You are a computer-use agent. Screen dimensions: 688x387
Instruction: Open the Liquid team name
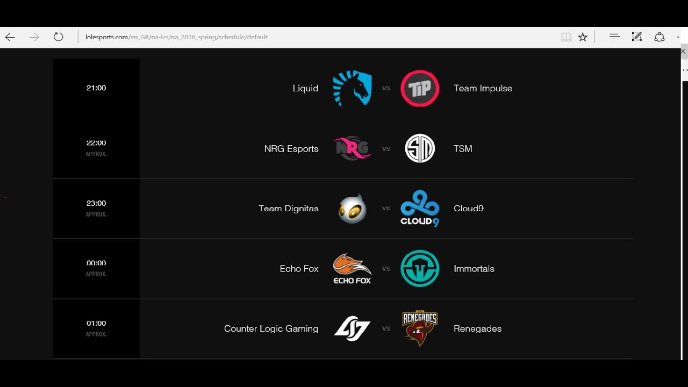[305, 88]
